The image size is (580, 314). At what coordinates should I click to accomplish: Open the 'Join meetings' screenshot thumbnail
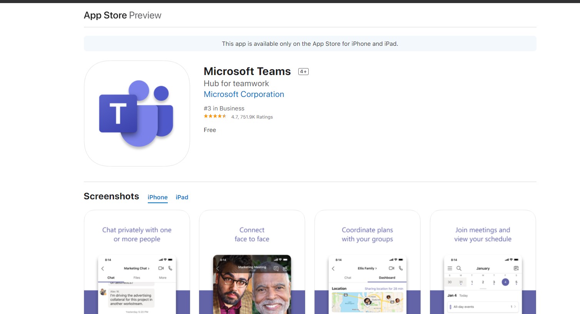click(483, 262)
